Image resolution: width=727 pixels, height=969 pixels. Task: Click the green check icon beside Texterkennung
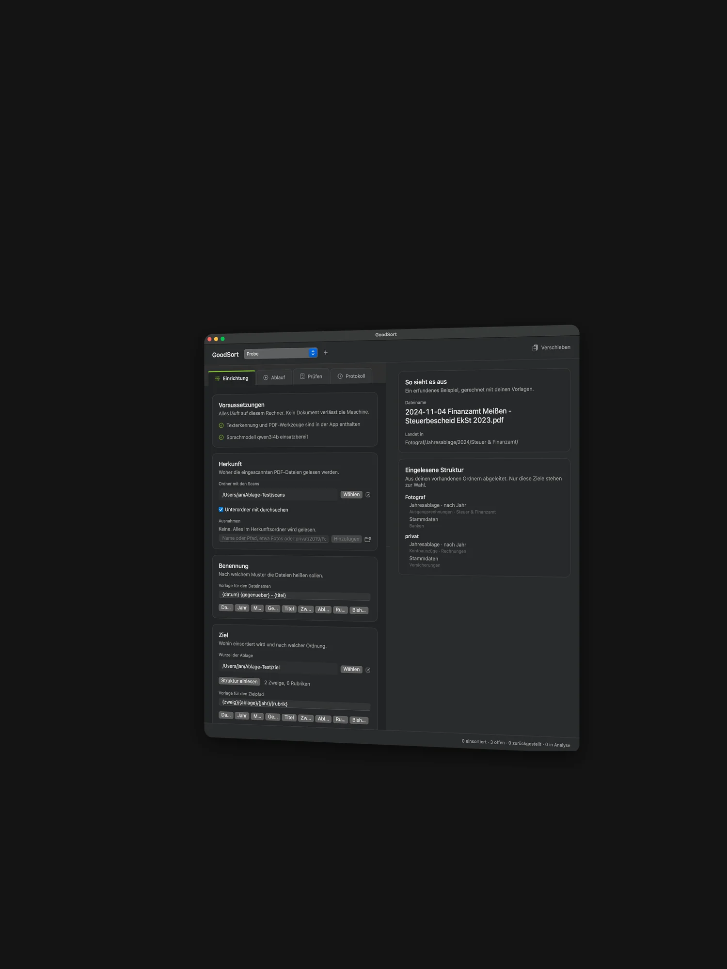(x=221, y=425)
